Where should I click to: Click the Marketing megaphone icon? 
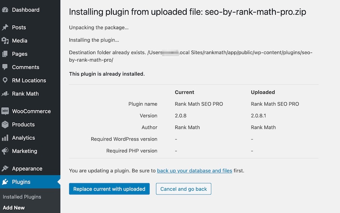click(x=5, y=151)
